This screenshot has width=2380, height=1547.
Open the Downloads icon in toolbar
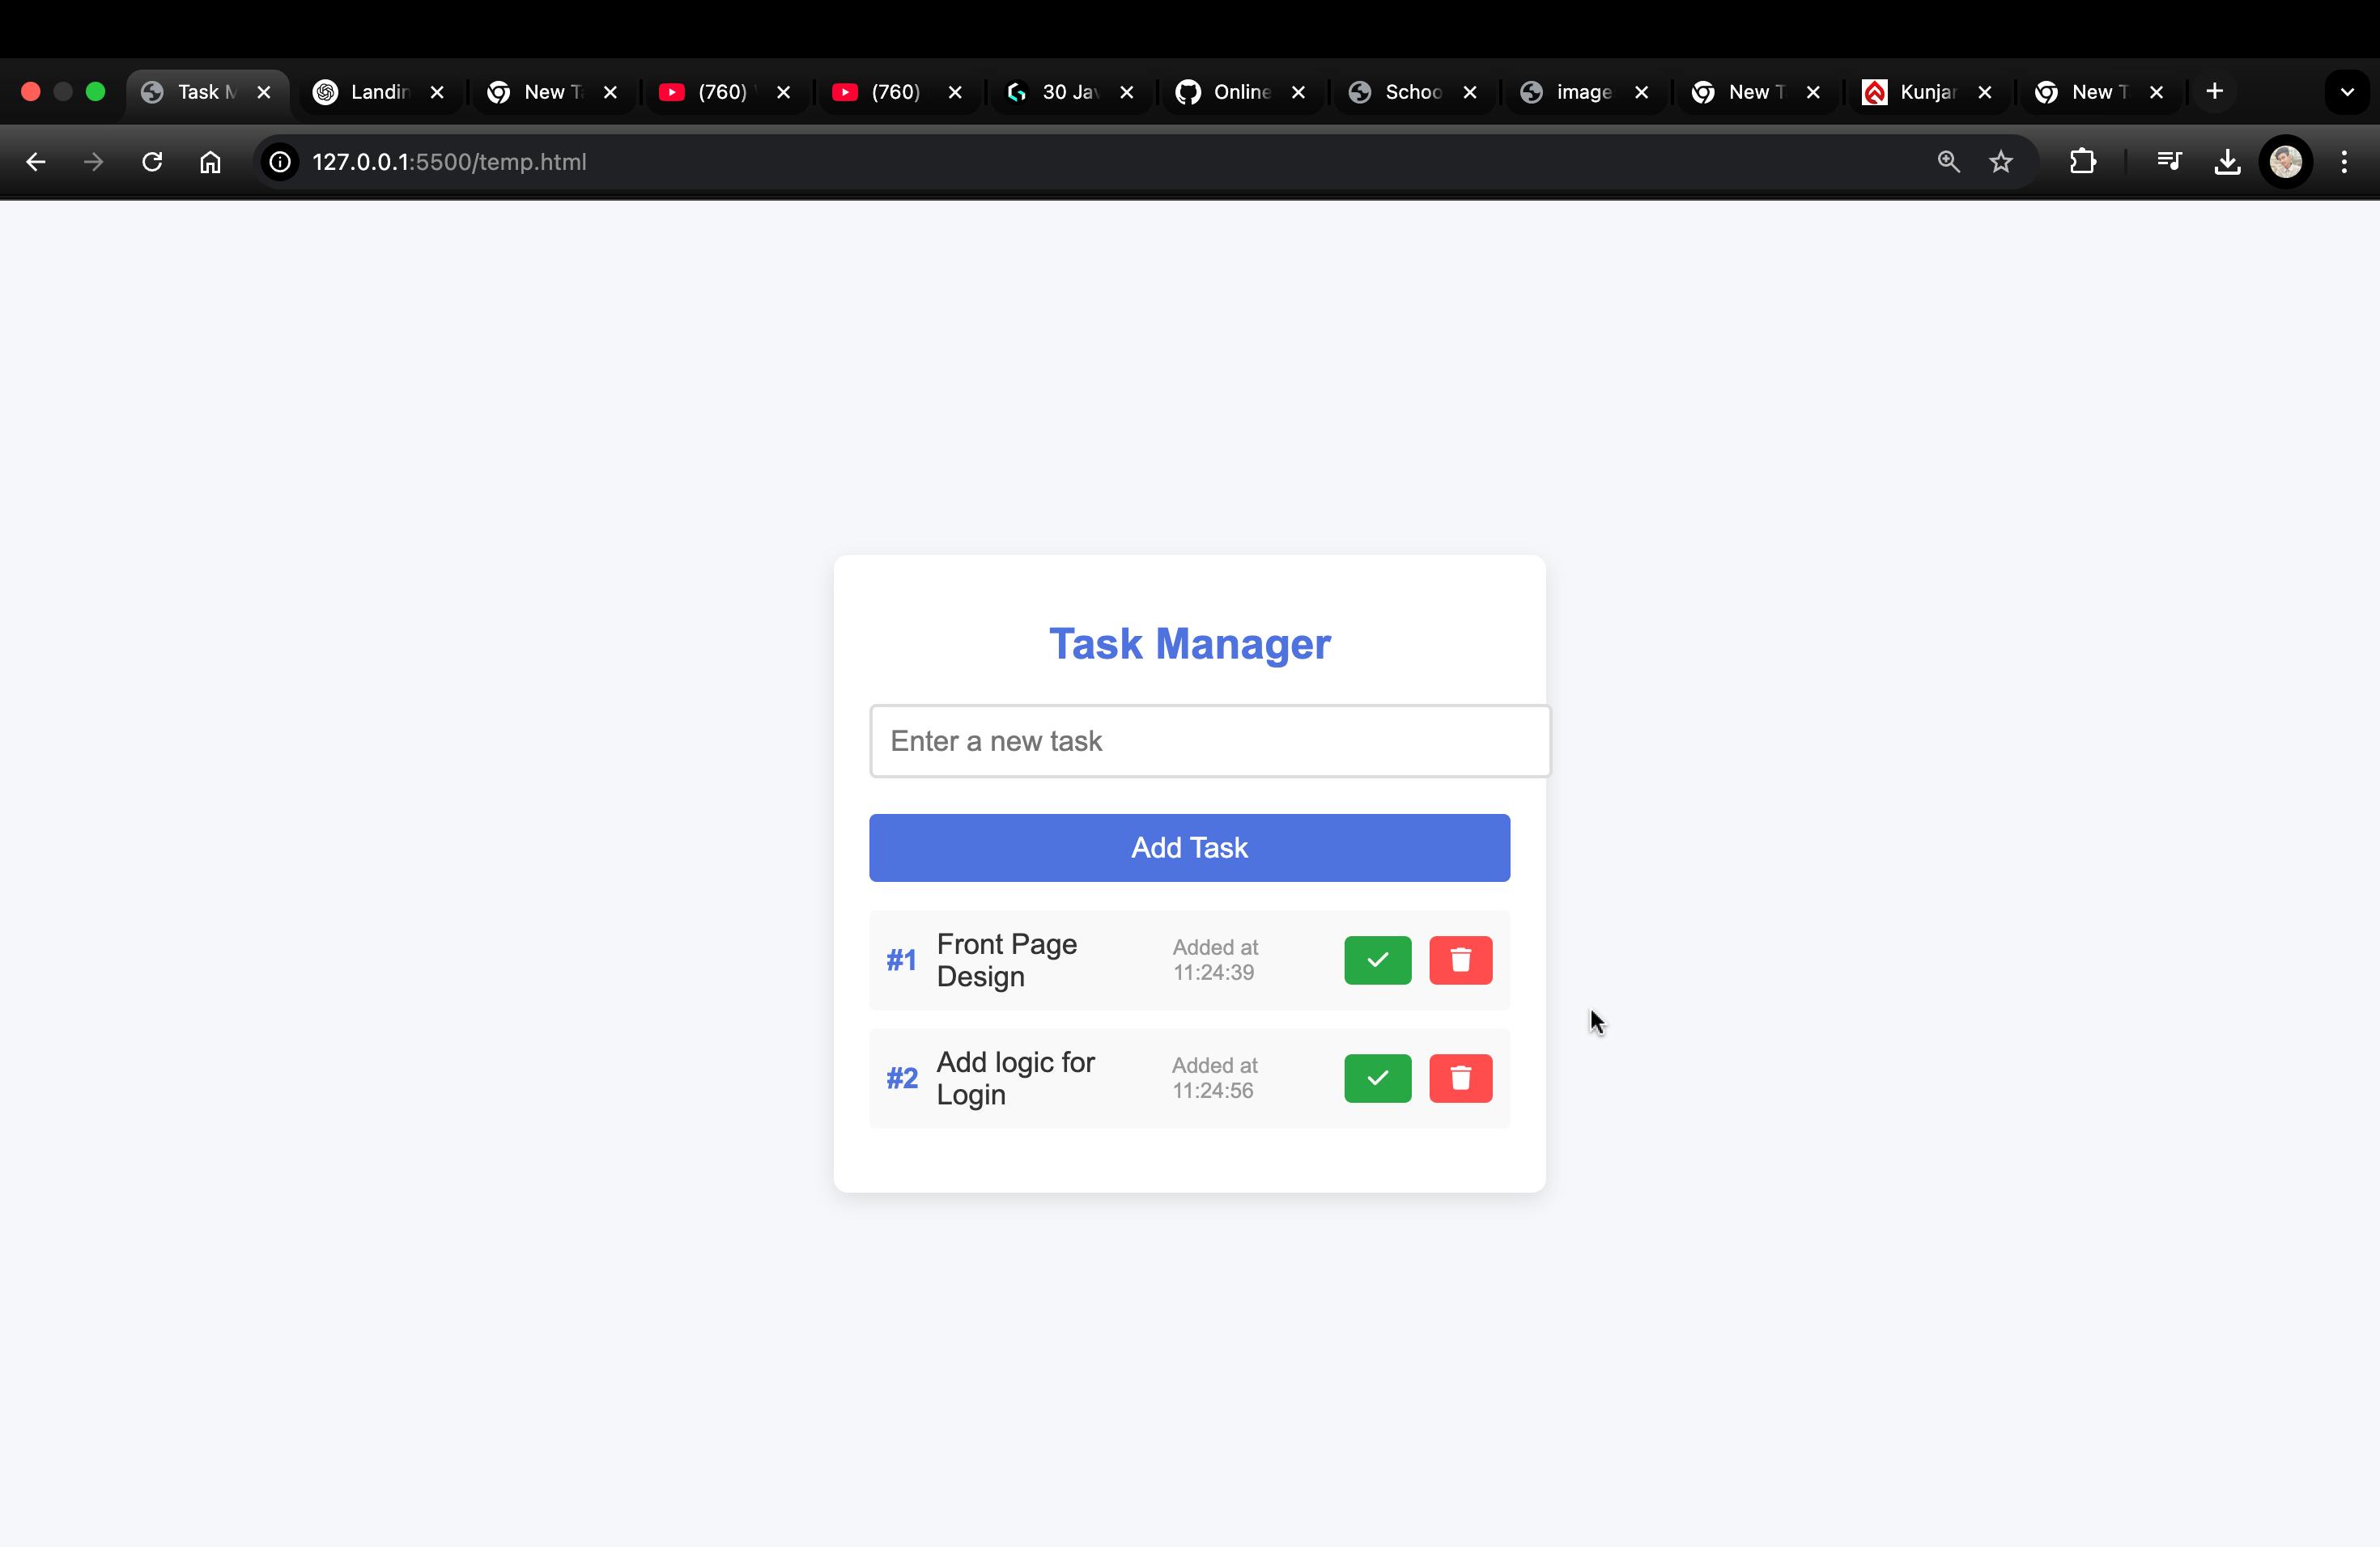coord(2227,161)
